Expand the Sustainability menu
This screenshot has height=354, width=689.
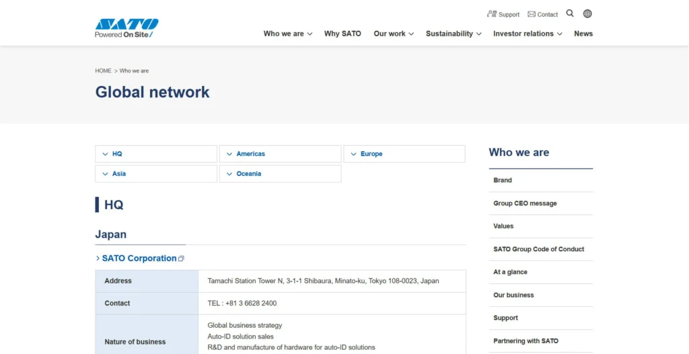click(454, 34)
